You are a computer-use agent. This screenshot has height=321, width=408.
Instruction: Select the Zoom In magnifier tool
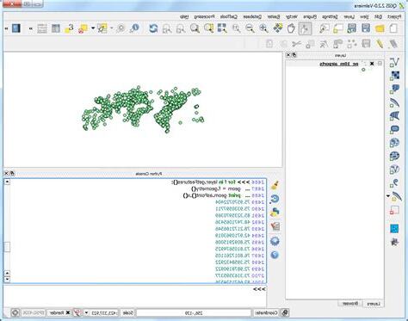tap(263, 28)
